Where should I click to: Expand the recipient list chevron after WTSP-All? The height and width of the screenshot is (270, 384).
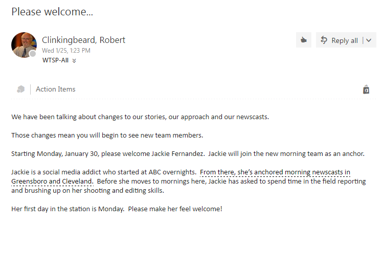point(74,61)
